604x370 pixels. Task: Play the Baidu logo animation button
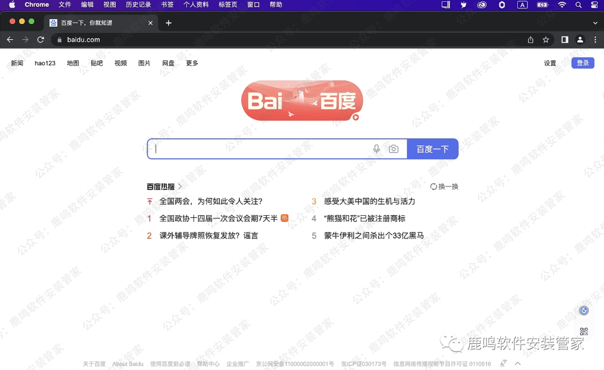(356, 117)
